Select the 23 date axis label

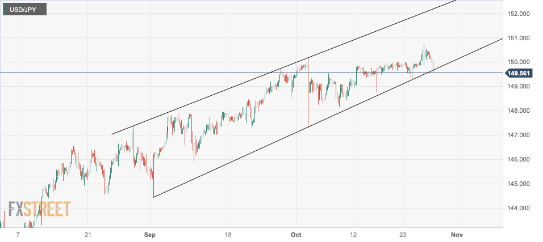[x=403, y=235]
